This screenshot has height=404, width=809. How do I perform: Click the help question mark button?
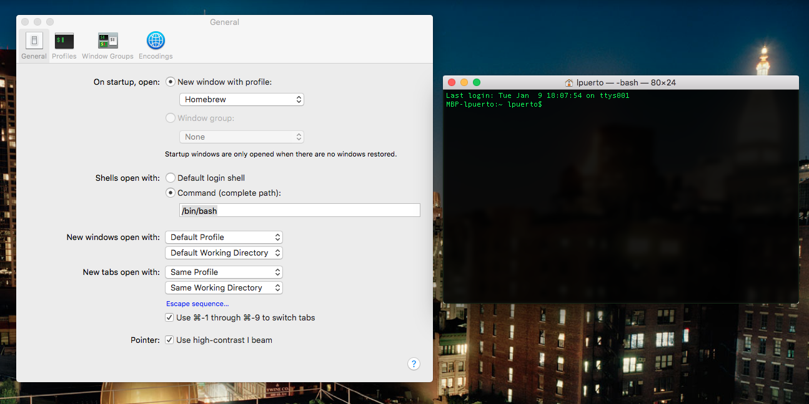point(414,364)
